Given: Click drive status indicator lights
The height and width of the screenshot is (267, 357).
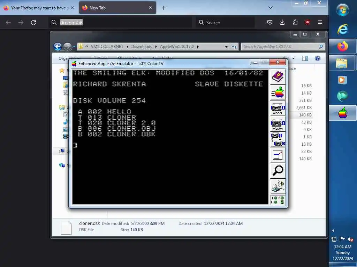Looking at the screenshot, I should (x=278, y=200).
